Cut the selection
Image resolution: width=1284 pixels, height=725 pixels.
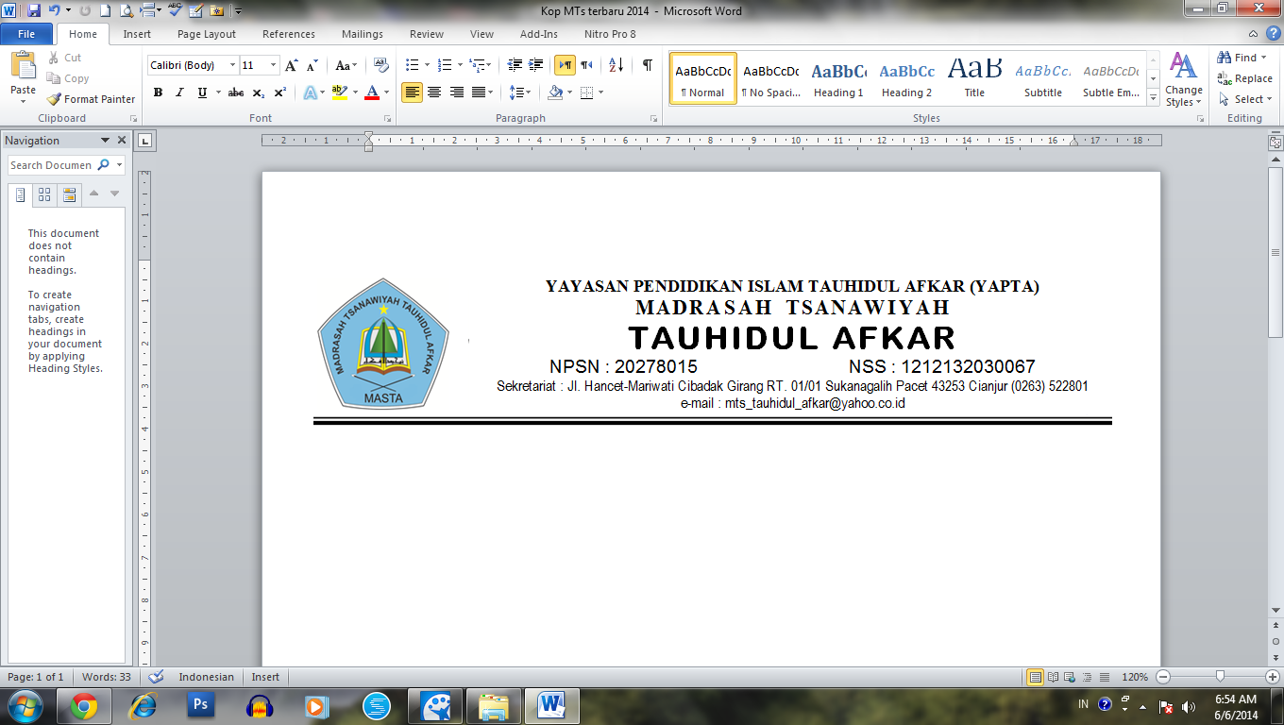tap(64, 58)
